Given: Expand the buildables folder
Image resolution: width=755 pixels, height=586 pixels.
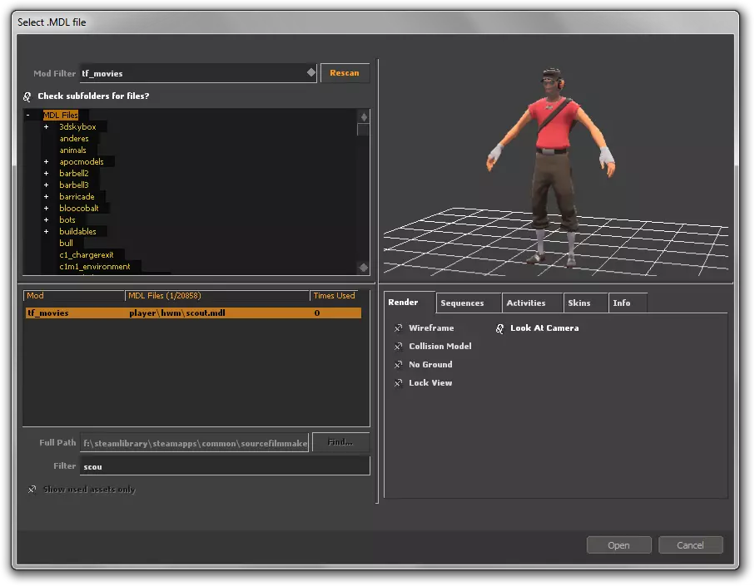Looking at the screenshot, I should [47, 232].
